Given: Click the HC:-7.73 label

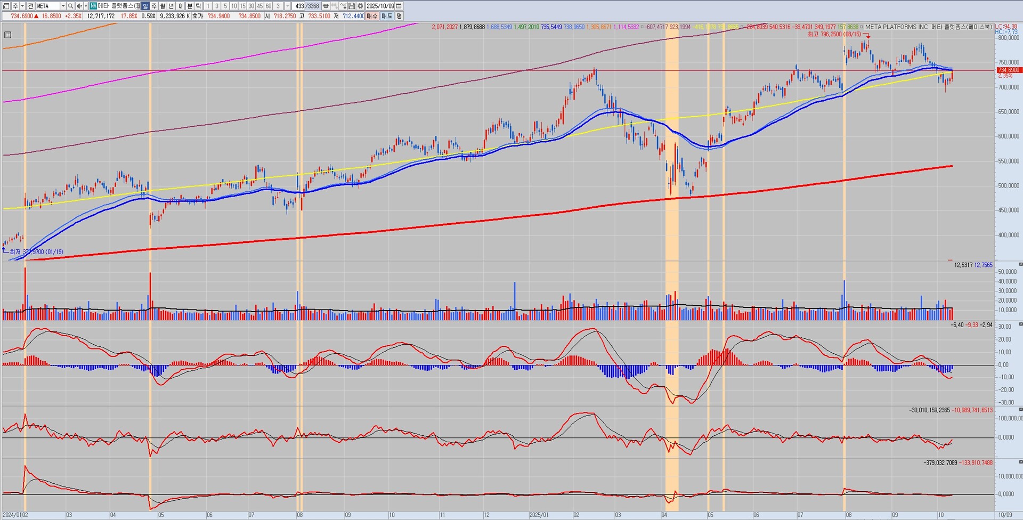Looking at the screenshot, I should pyautogui.click(x=1006, y=32).
